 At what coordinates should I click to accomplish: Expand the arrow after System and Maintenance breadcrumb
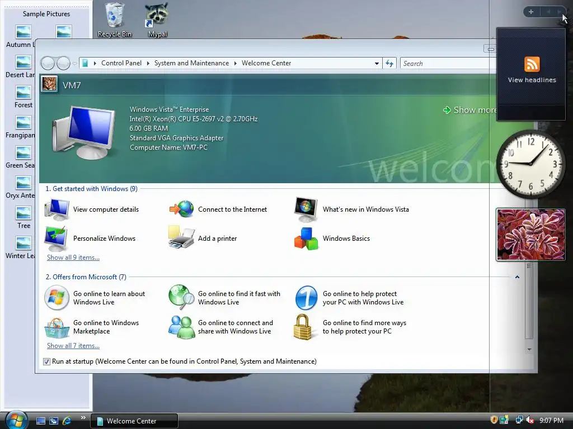[x=236, y=63]
